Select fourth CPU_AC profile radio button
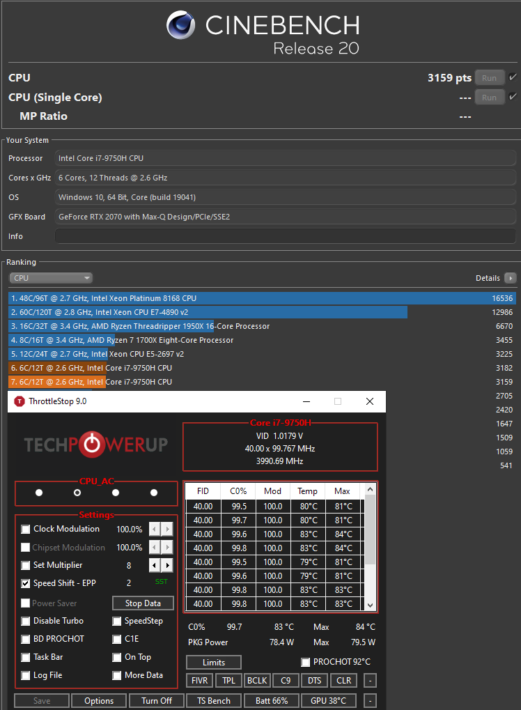The height and width of the screenshot is (710, 521). 154,492
